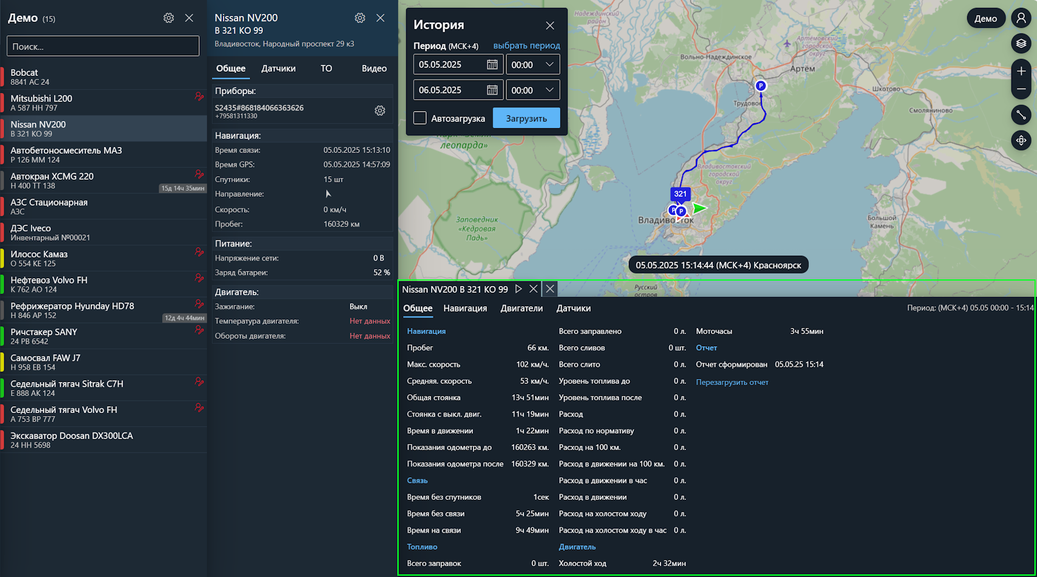Open the calendar picker for 05.05.2025
This screenshot has width=1037, height=577.
[492, 64]
